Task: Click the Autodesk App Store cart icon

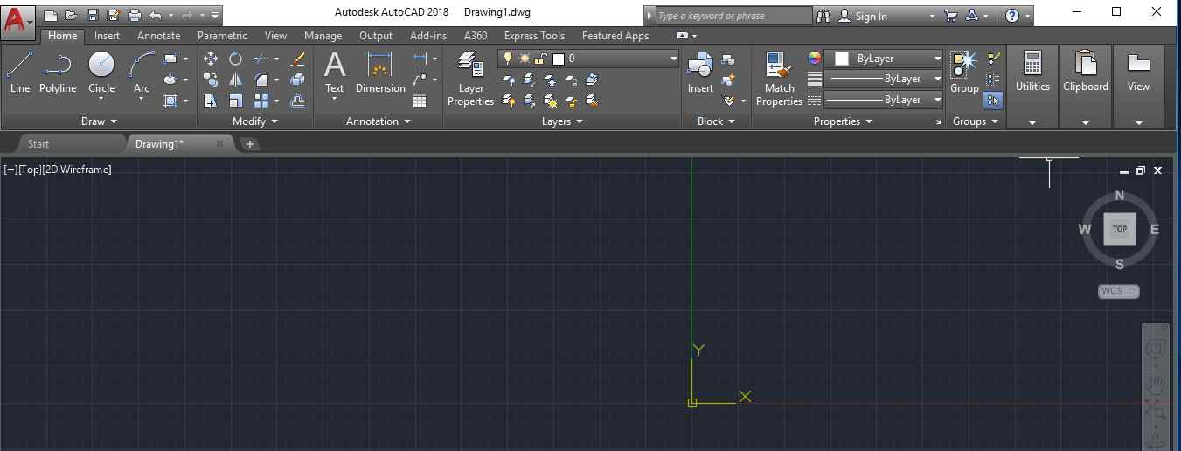Action: 951,16
